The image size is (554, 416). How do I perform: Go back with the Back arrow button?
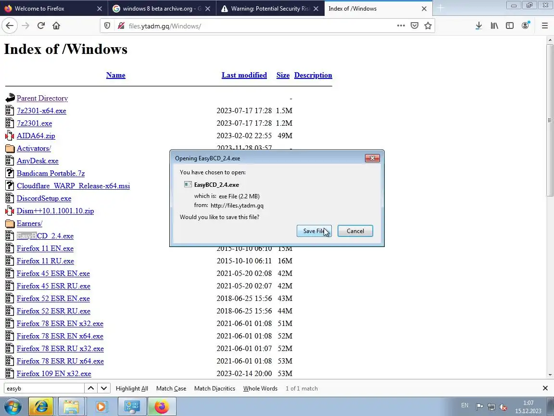click(x=10, y=26)
